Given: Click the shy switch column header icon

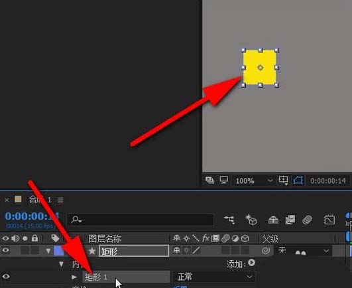Looking at the screenshot, I should pyautogui.click(x=176, y=238).
